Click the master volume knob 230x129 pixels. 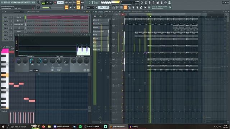(38, 3)
